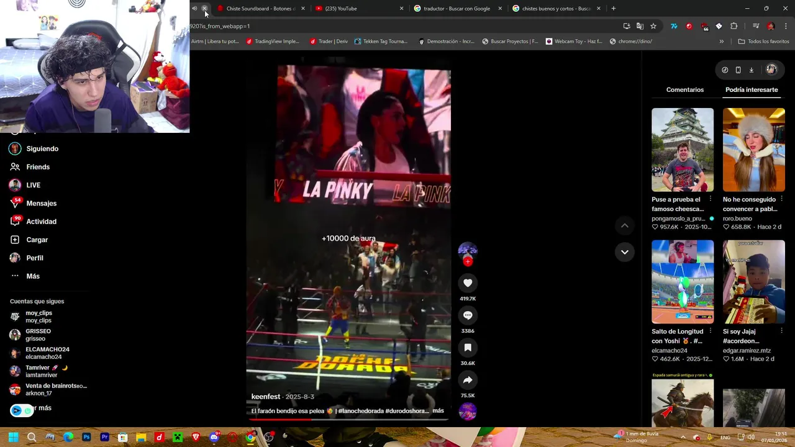Viewport: 795px width, 447px height.
Task: Open Chrome three-dot menu
Action: click(x=786, y=26)
